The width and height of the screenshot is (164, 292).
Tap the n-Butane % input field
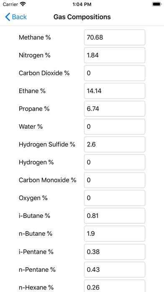115,234
